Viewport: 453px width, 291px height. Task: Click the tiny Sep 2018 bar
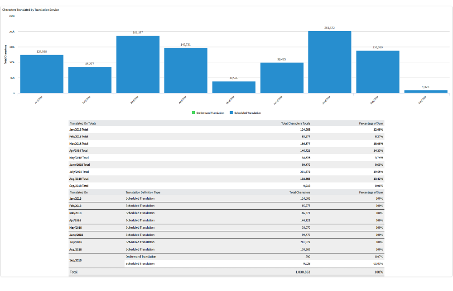[425, 91]
